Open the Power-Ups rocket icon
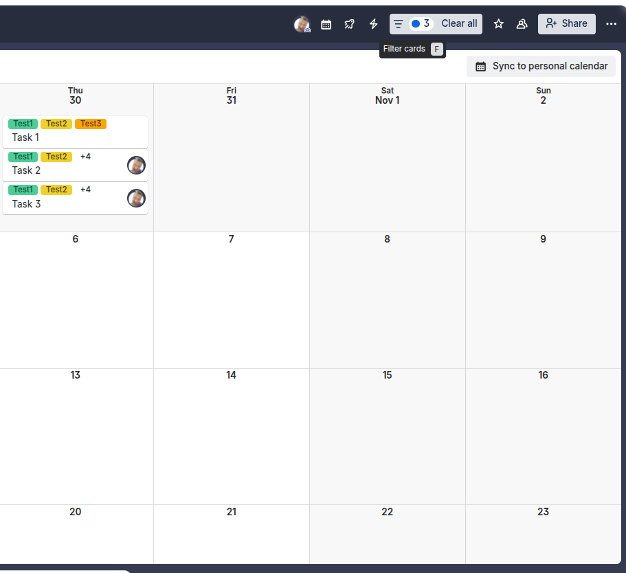 tap(349, 23)
